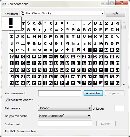The height and width of the screenshot is (137, 130).
Task: Select the plain lowercase g character
Action: coord(67,43)
